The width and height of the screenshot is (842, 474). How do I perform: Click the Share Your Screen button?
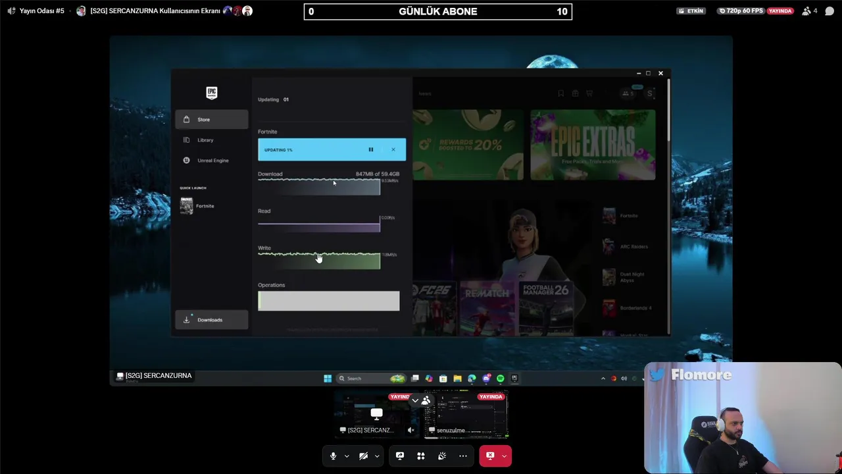point(400,456)
